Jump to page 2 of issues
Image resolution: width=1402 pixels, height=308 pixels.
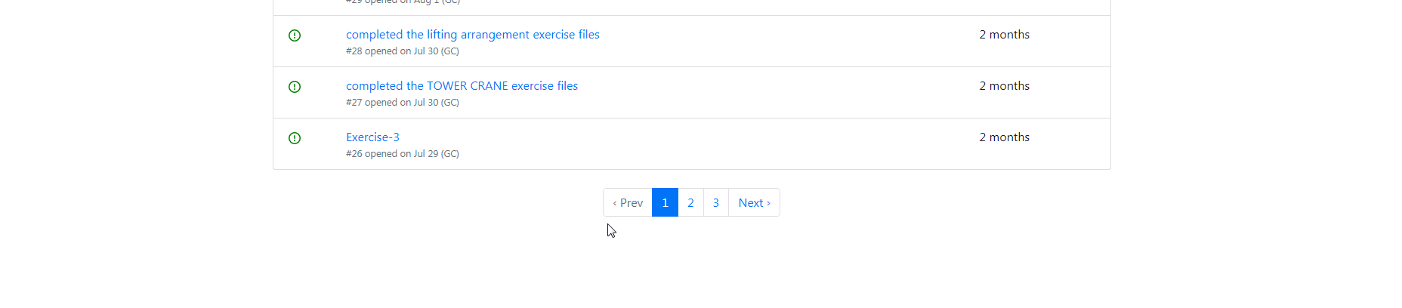pos(690,202)
